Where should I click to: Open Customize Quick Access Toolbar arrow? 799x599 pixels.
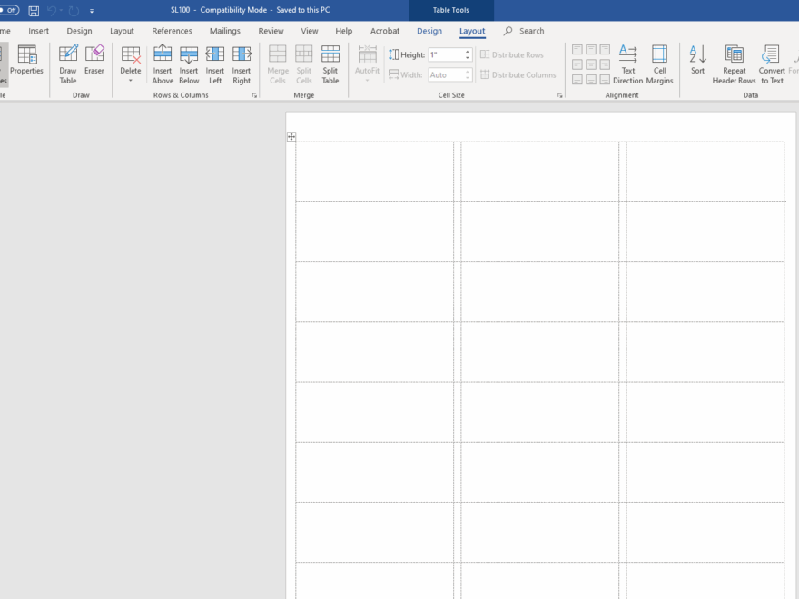tap(90, 10)
